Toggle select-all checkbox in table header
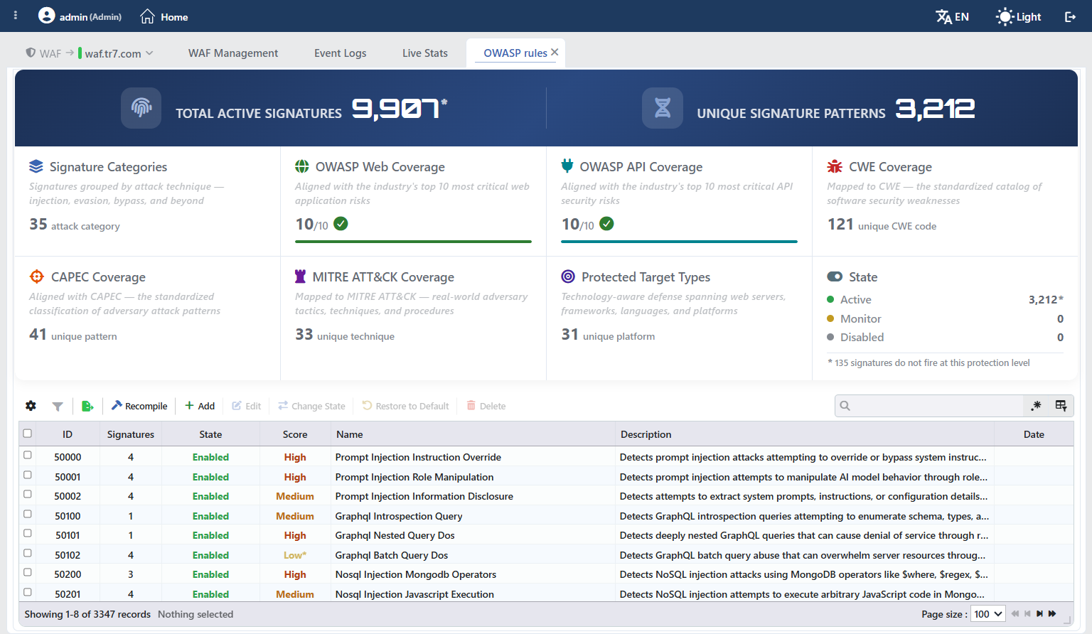This screenshot has width=1092, height=634. [x=28, y=434]
